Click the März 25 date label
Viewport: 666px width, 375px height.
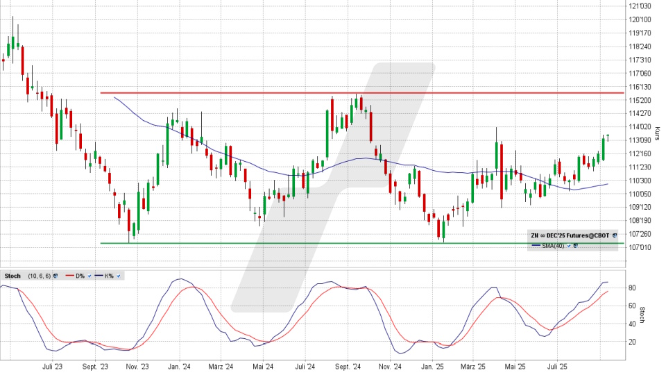click(x=473, y=367)
